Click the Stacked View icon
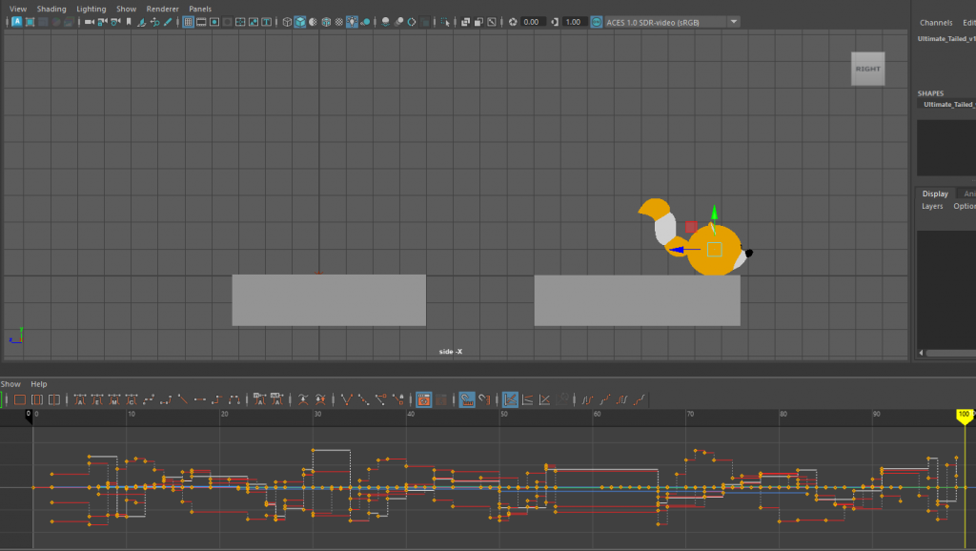The width and height of the screenshot is (976, 551). point(527,399)
